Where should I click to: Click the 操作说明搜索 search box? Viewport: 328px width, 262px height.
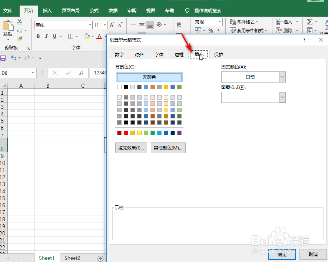(x=208, y=11)
